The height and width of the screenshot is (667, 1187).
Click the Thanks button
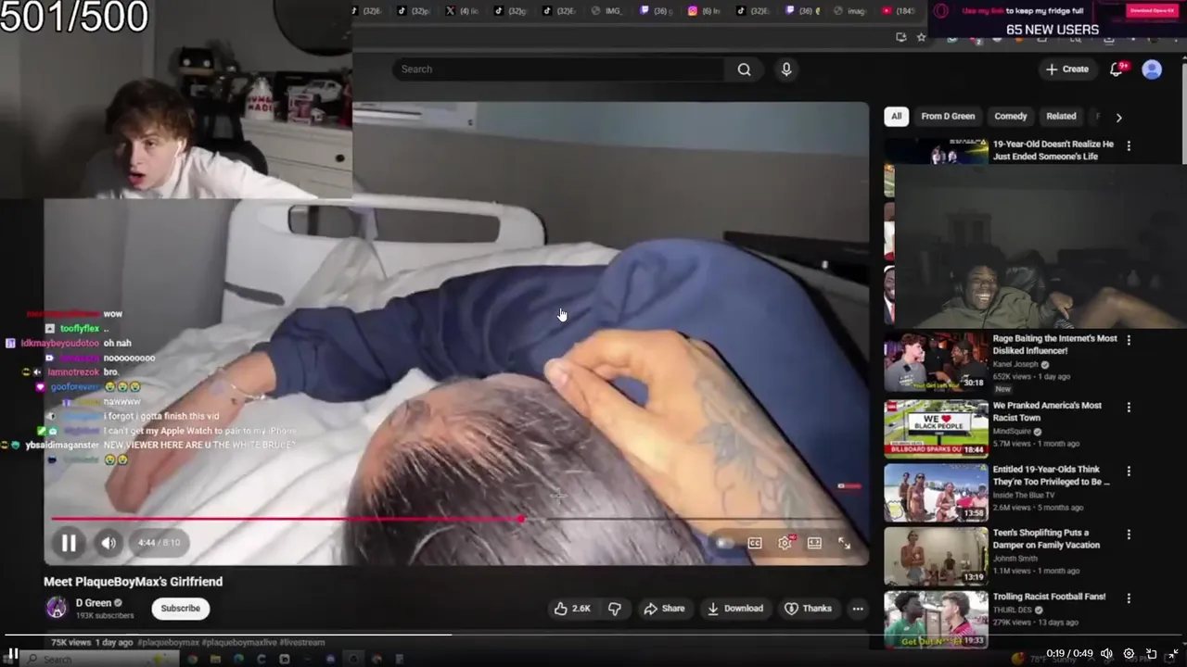808,609
